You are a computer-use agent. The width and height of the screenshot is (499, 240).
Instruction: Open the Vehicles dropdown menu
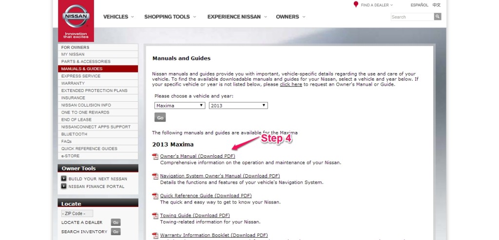(118, 17)
